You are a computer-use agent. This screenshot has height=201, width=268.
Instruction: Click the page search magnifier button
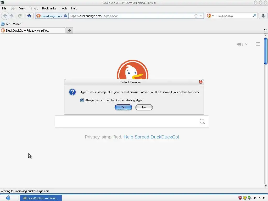click(x=202, y=121)
